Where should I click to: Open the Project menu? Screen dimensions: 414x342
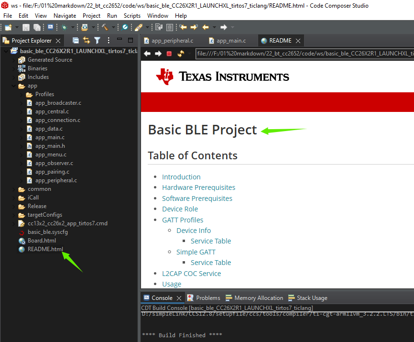point(91,16)
